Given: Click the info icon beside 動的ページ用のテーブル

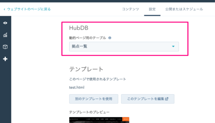Looking at the screenshot, I should tap(110, 38).
